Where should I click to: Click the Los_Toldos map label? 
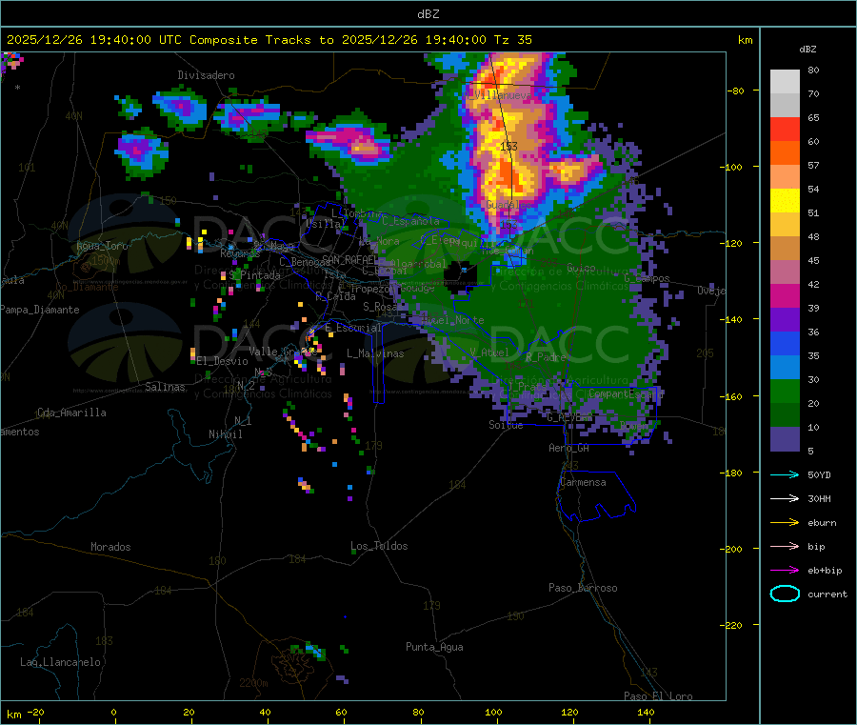coord(379,546)
